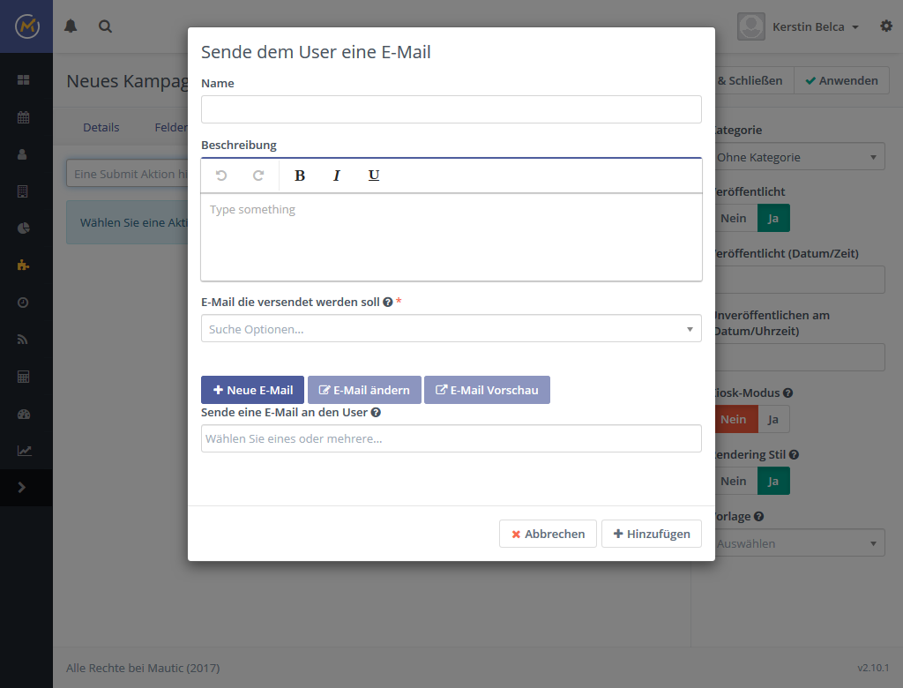Set Rendering Stil to Nein
The width and height of the screenshot is (903, 688).
(733, 481)
